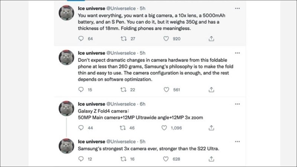Like the tweet with 628 likes
297x167 pixels.
click(x=166, y=159)
